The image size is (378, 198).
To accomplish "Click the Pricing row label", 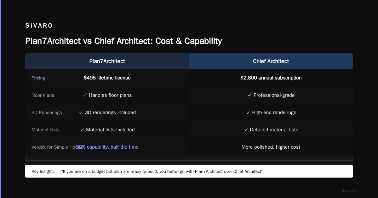I will click(38, 78).
